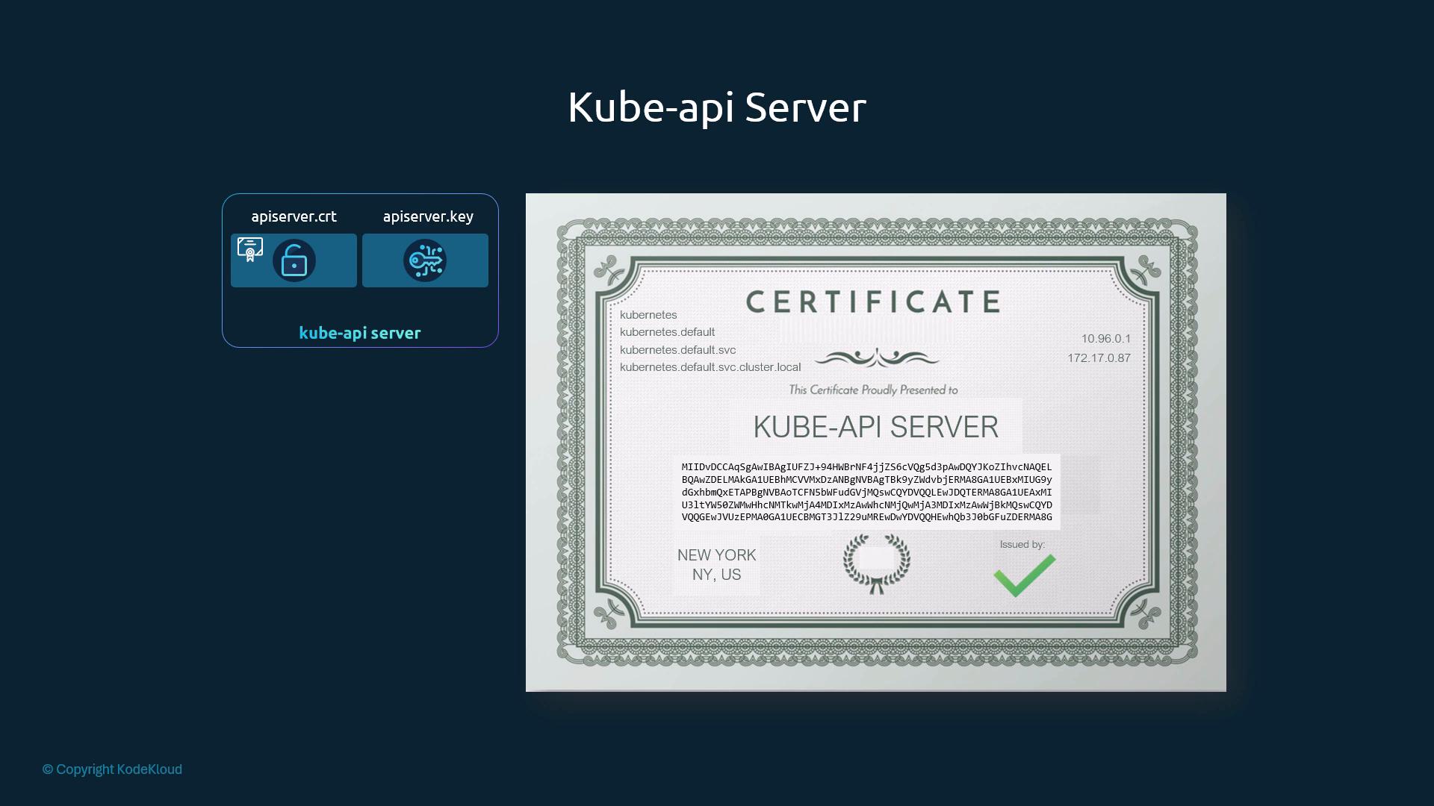Click the Kube-api Server slide title

[717, 107]
